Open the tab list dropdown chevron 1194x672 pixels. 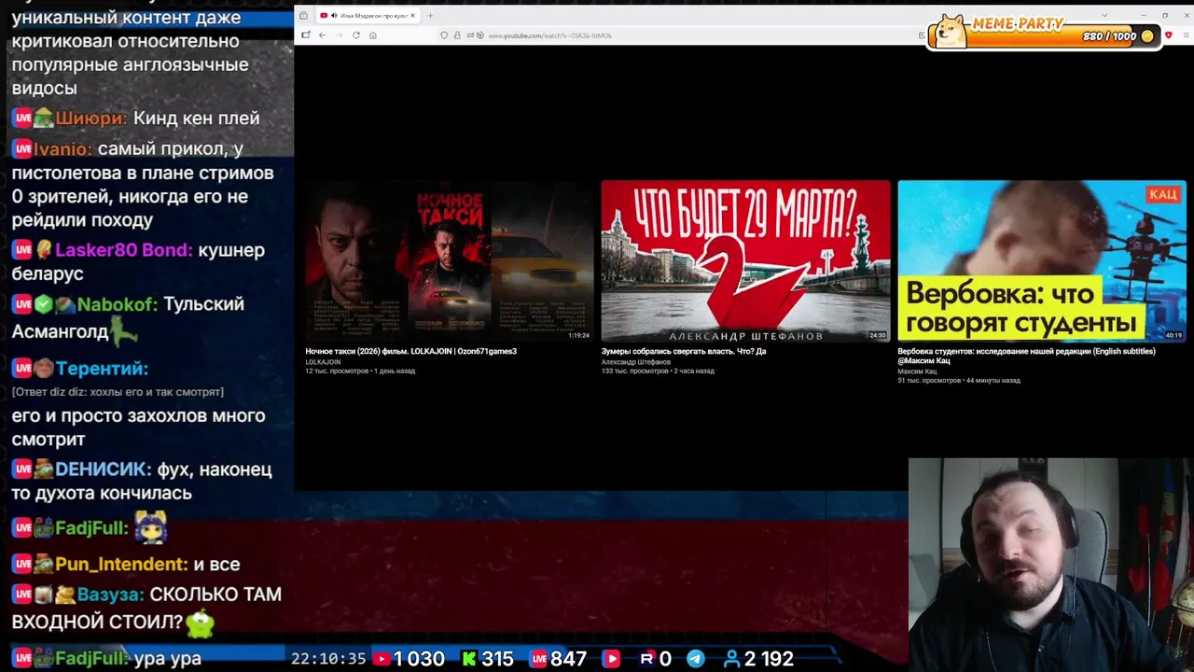pyautogui.click(x=1104, y=15)
